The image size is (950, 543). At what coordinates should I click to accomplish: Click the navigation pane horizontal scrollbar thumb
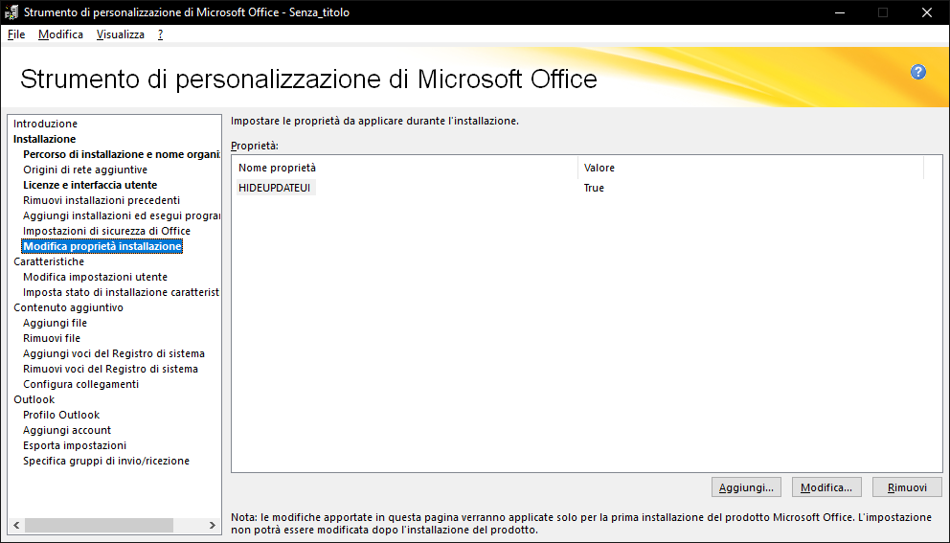[x=99, y=526]
